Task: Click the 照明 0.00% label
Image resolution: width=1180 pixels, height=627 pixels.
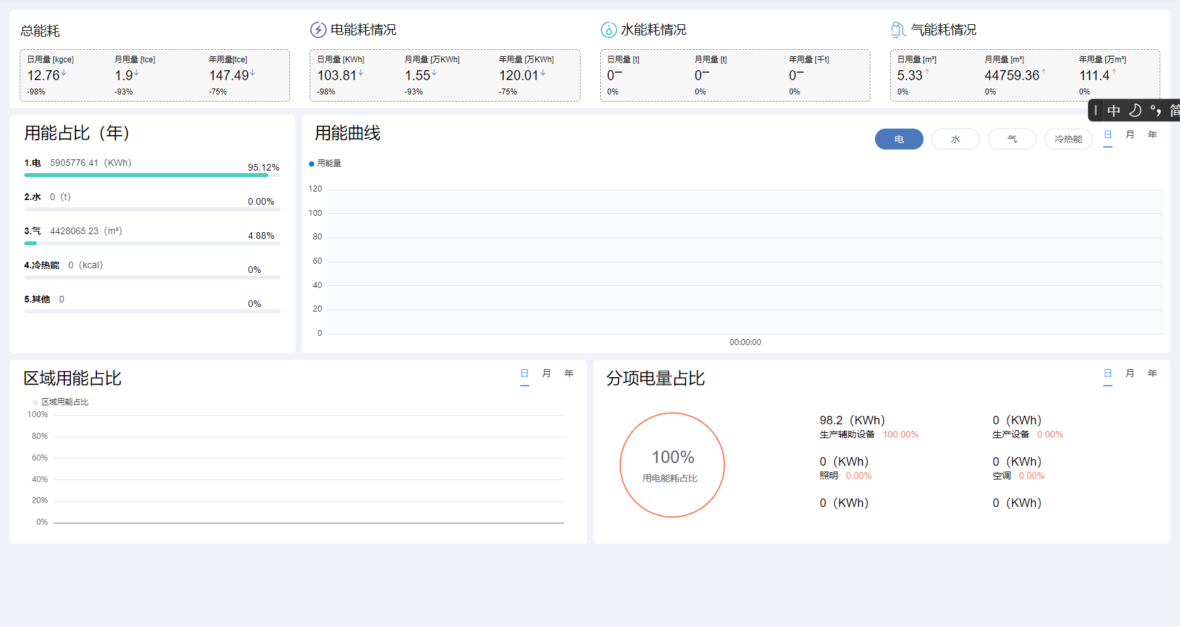Action: pos(845,475)
